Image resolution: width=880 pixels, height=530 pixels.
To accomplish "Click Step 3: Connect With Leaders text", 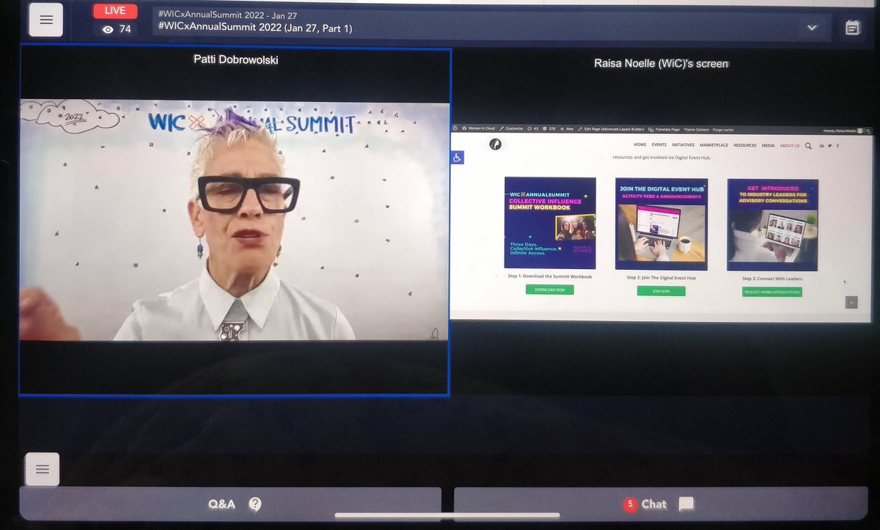I will pyautogui.click(x=772, y=279).
